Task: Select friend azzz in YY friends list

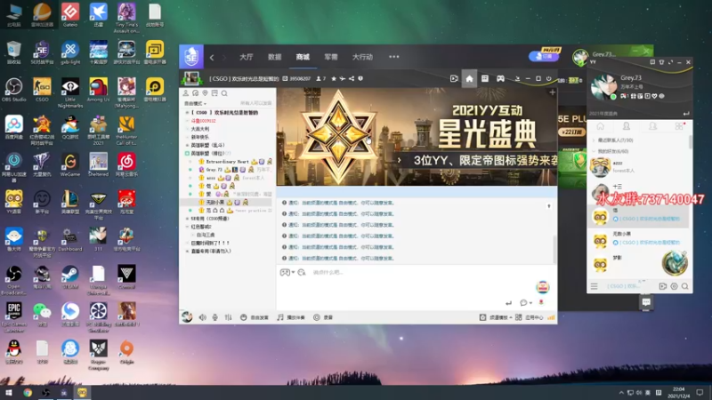Action: click(638, 167)
